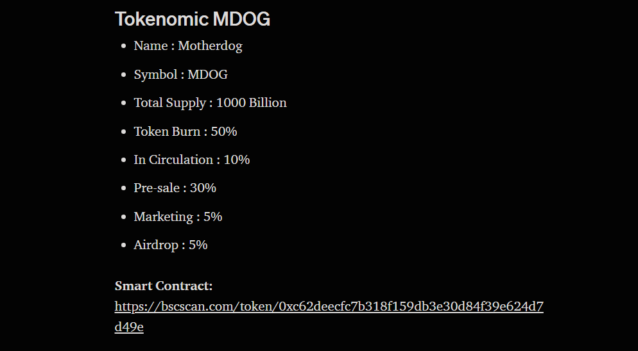Click the 'Airdrop : 5%' list item
This screenshot has width=638, height=351.
171,245
